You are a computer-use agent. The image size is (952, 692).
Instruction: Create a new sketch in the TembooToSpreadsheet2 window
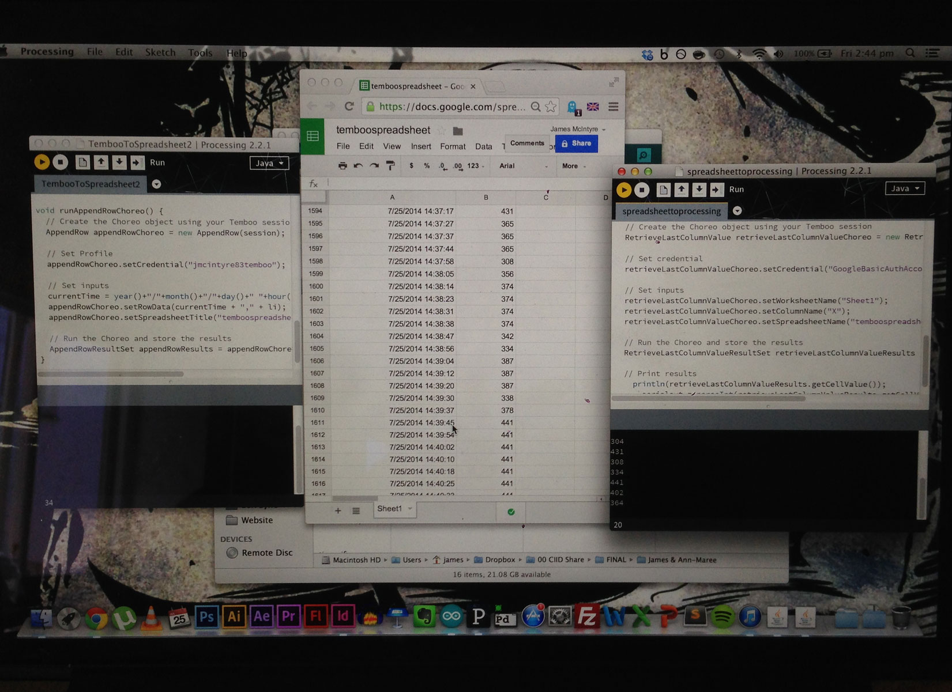(82, 162)
